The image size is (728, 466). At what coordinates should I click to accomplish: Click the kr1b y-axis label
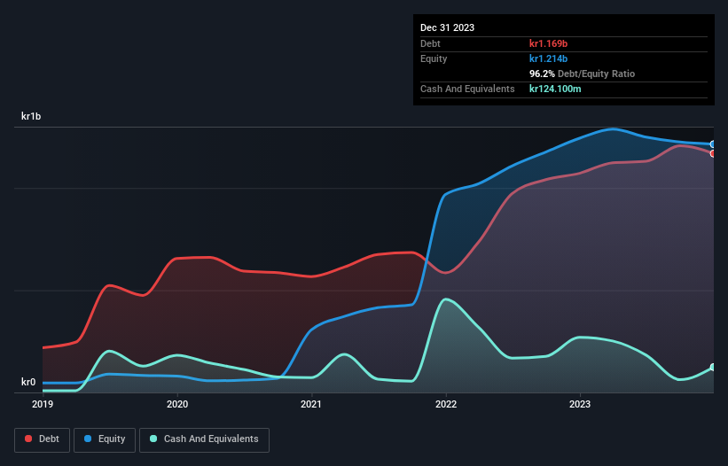point(31,116)
